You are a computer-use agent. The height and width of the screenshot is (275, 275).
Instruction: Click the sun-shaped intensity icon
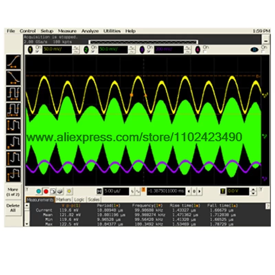(x=69, y=191)
